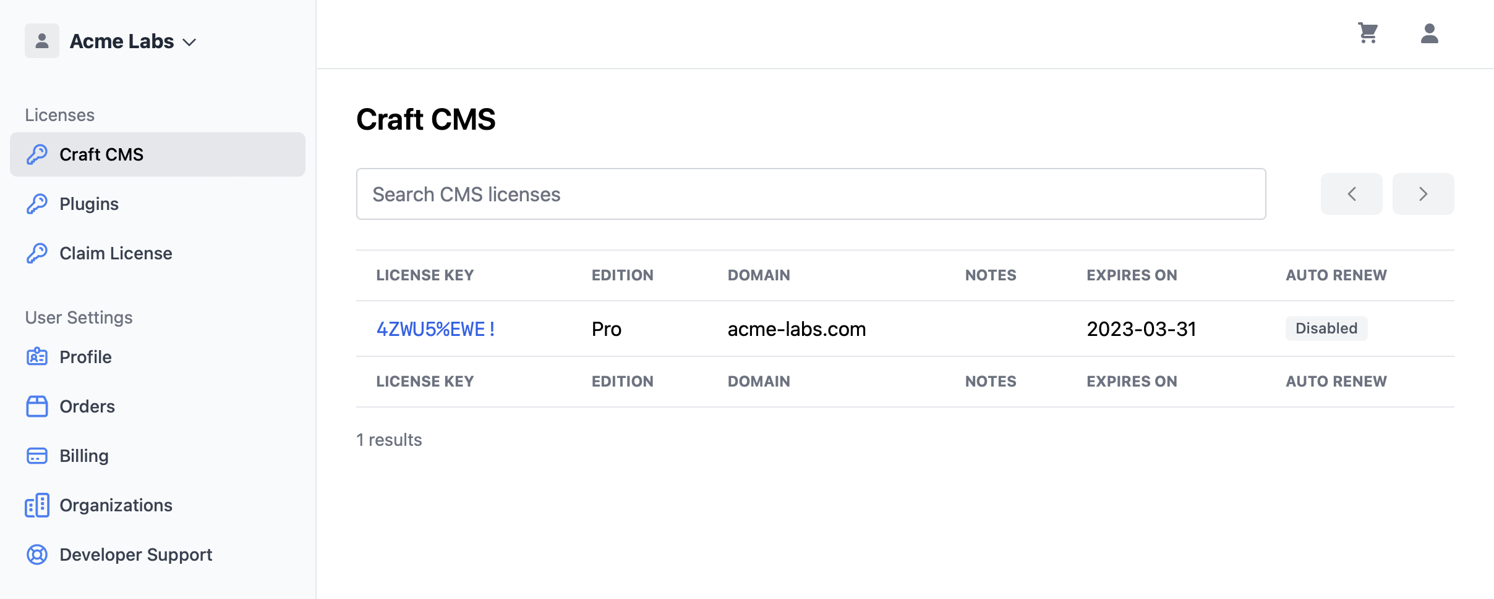This screenshot has width=1494, height=599.
Task: Click the credit card icon beside Billing
Action: [37, 456]
